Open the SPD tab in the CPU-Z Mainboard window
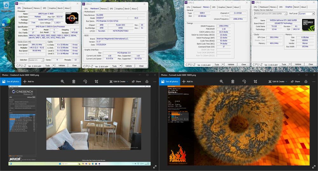The width and height of the screenshot is (318, 171). [x=111, y=9]
